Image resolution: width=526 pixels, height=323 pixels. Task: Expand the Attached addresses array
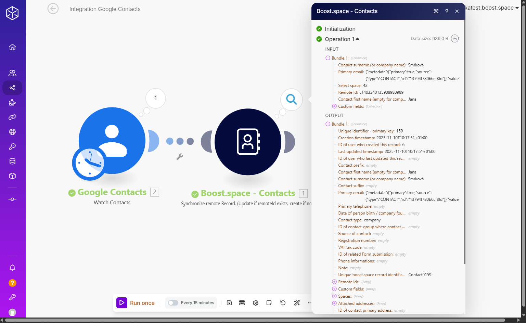click(x=334, y=303)
